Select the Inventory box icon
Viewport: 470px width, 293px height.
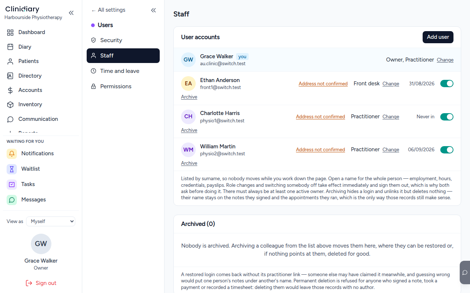point(10,104)
